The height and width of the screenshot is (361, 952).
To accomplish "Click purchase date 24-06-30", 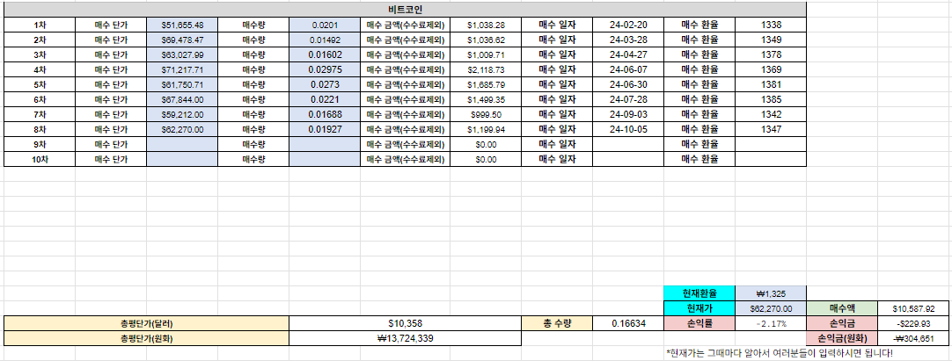I will (628, 85).
